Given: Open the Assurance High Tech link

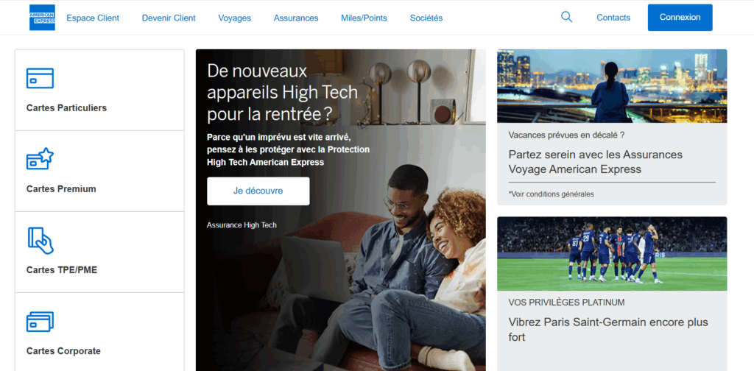Looking at the screenshot, I should click(x=242, y=225).
